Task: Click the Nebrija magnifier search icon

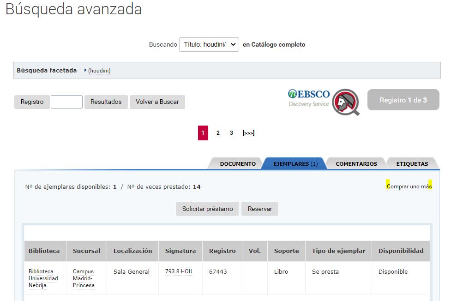Action: (x=346, y=102)
